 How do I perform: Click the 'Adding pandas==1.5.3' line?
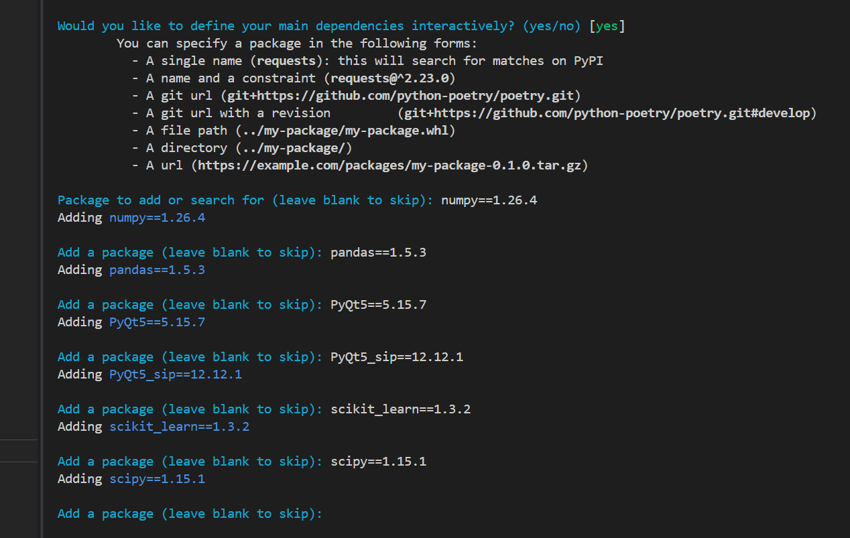131,270
